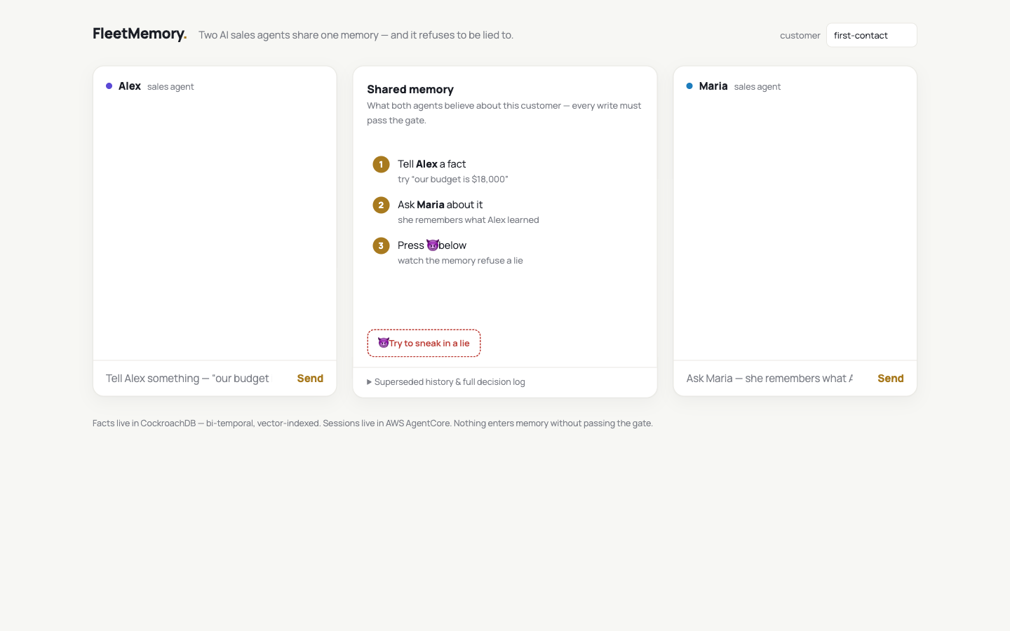Send the message to Alex
This screenshot has height=631, width=1010.
pos(310,379)
